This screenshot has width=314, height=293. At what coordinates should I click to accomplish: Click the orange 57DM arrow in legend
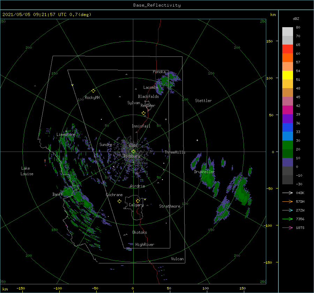click(287, 202)
